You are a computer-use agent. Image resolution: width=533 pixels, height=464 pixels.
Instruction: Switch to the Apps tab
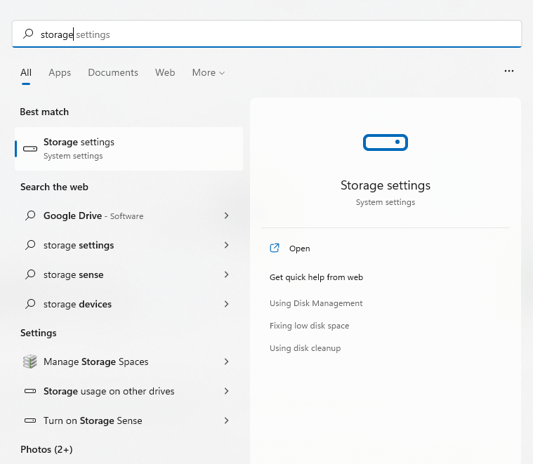60,72
